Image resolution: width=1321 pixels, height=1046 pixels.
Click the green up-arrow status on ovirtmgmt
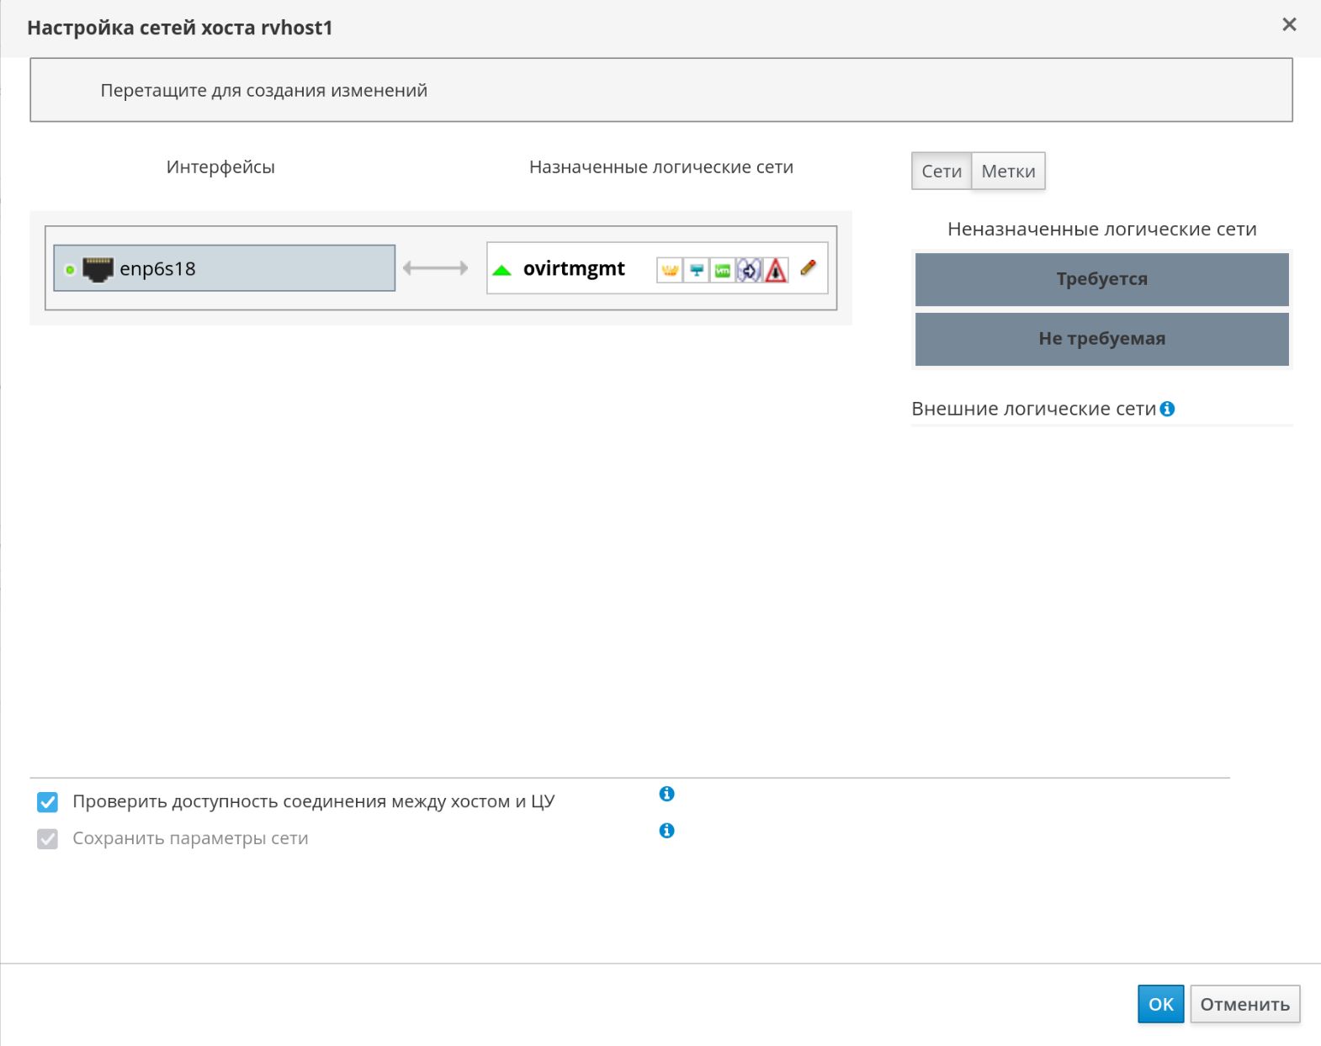click(x=502, y=270)
